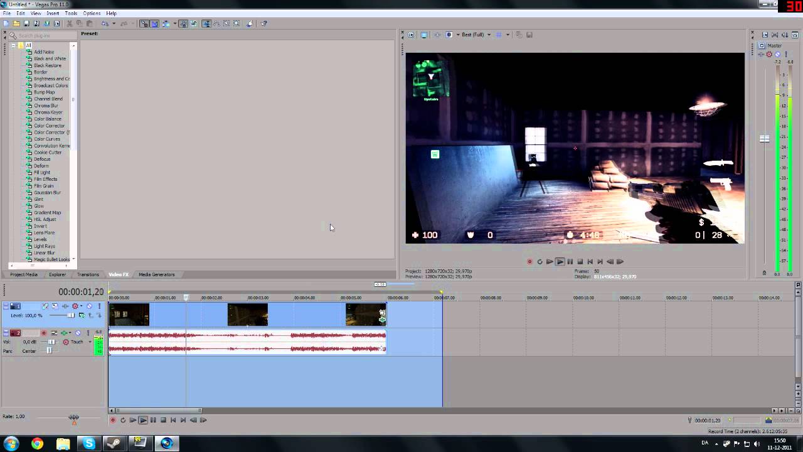Toggle Automatic Crossfades in main toolbar
The width and height of the screenshot is (803, 452).
(154, 24)
